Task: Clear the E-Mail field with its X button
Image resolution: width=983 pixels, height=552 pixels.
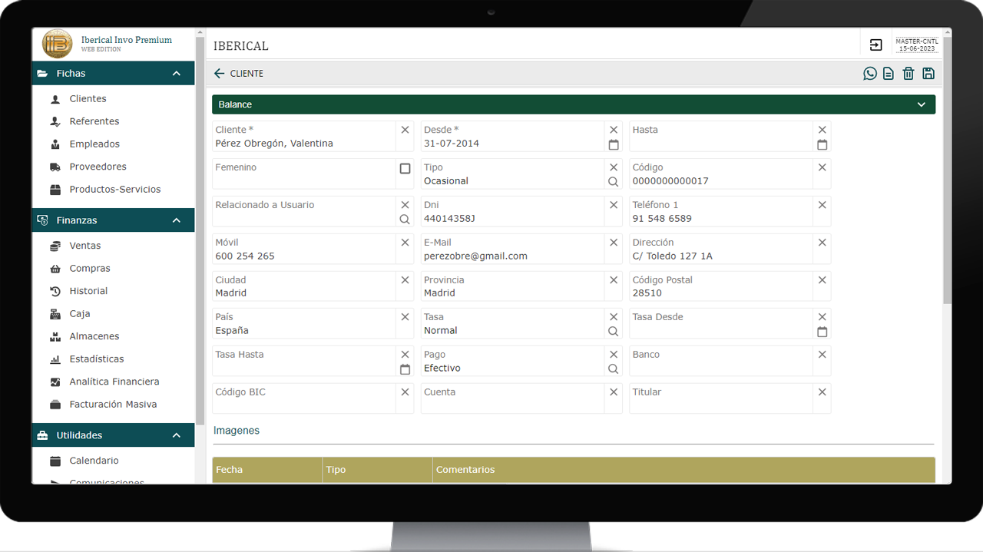Action: (614, 243)
